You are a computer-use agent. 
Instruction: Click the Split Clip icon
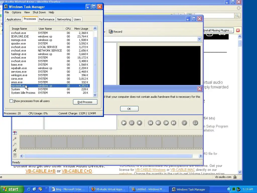point(195,123)
